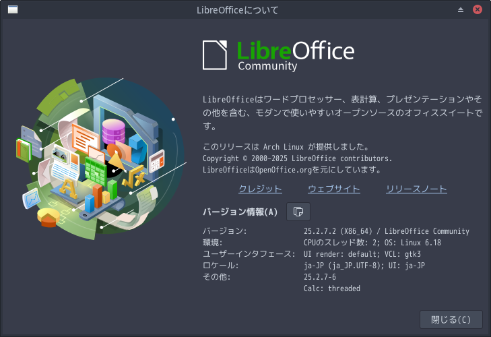Image resolution: width=491 pixels, height=337 pixels.
Task: Click the 'このリリースは Arch Linux が提供しました。' line
Action: [x=286, y=147]
